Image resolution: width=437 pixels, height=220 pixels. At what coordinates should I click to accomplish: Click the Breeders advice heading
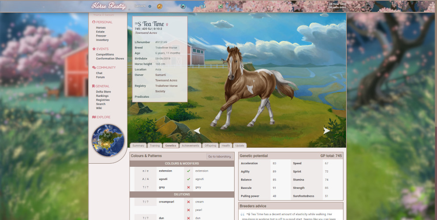tap(253, 206)
